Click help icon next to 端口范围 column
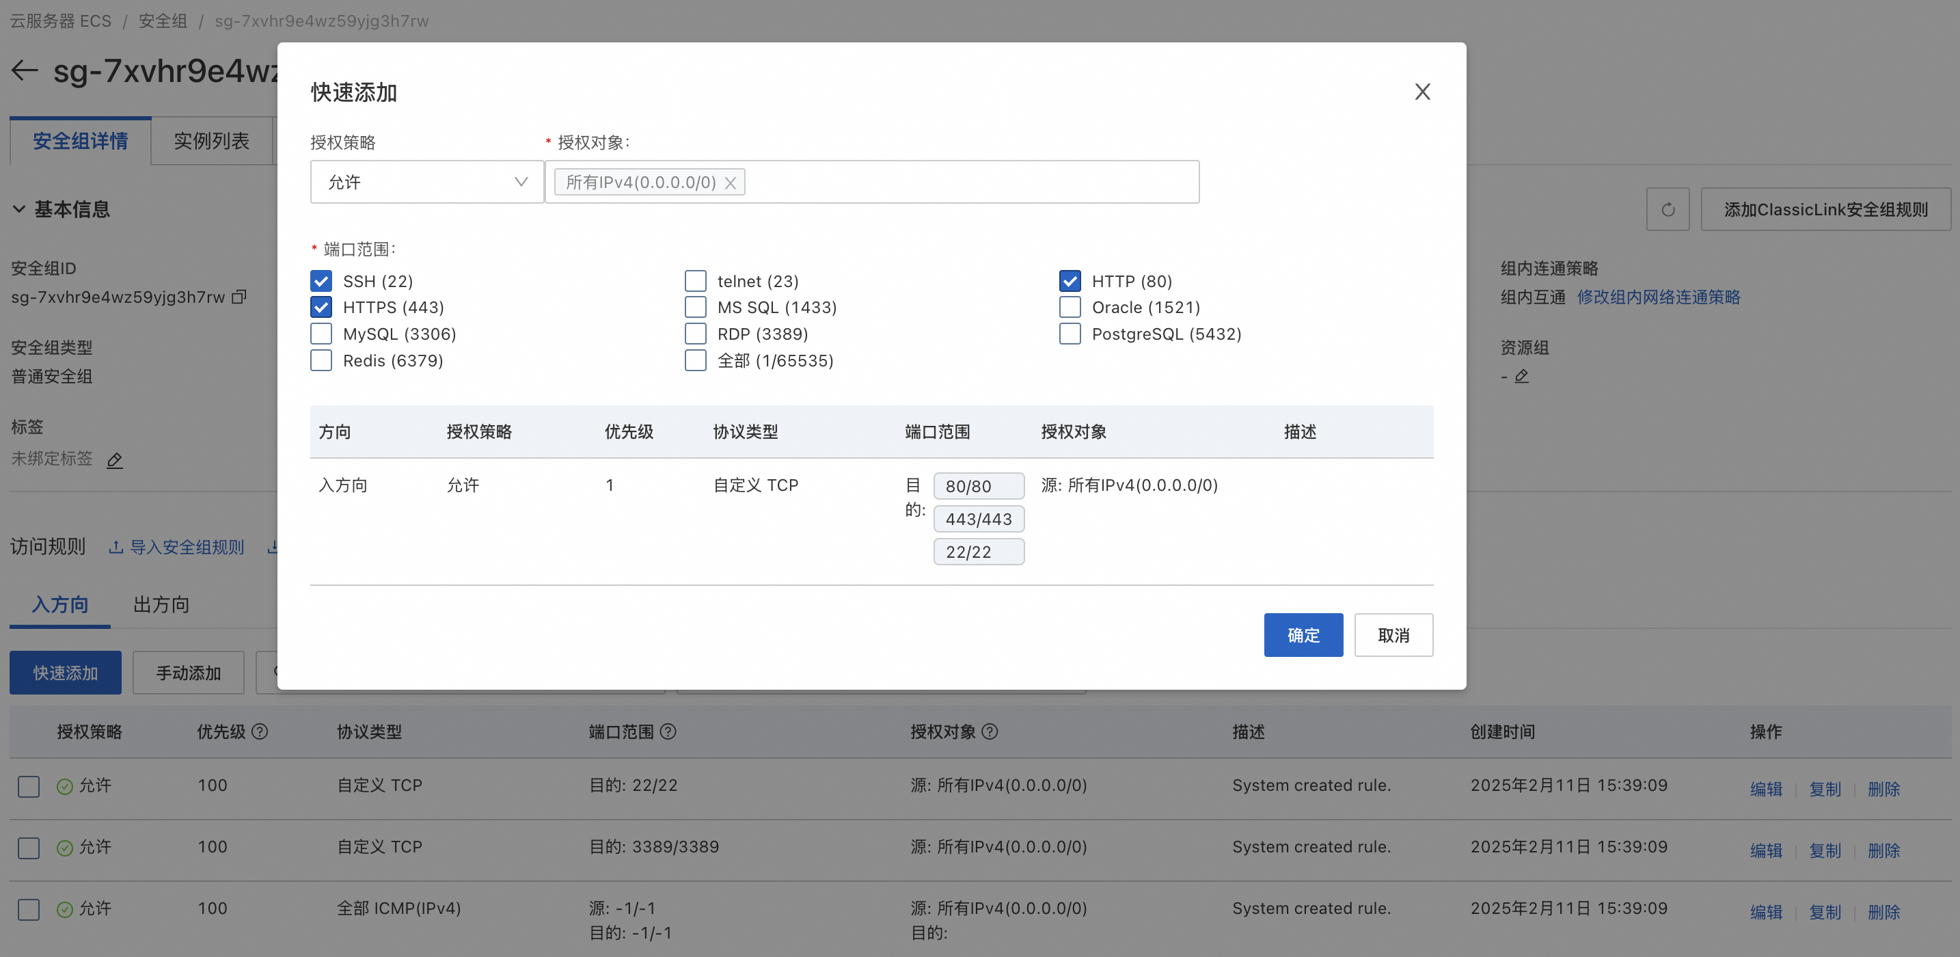Image resolution: width=1960 pixels, height=957 pixels. [x=668, y=731]
